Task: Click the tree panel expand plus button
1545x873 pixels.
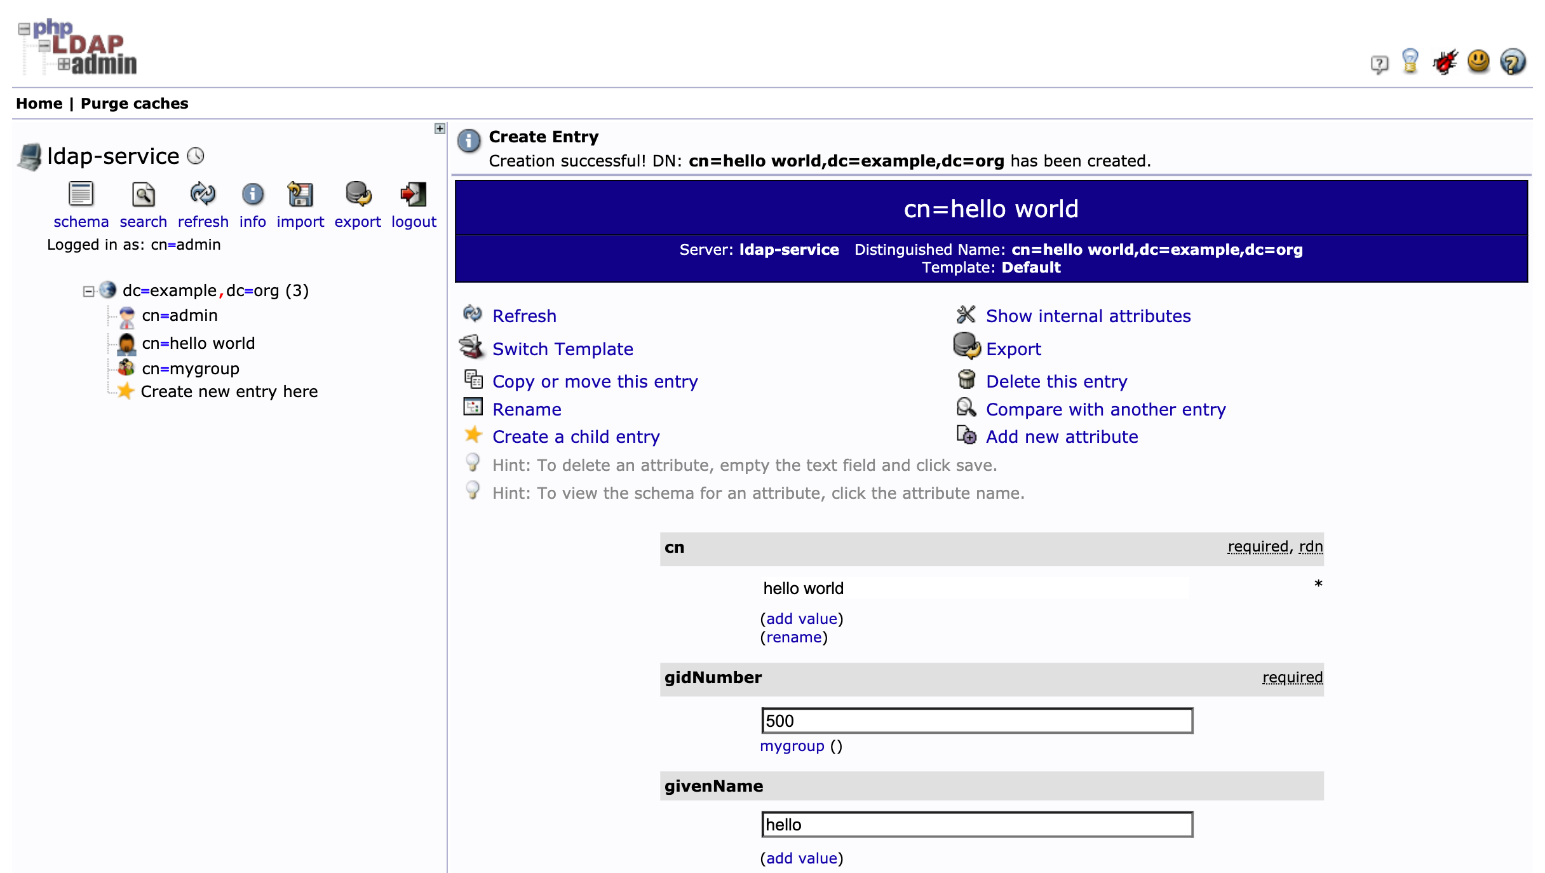Action: pos(440,129)
